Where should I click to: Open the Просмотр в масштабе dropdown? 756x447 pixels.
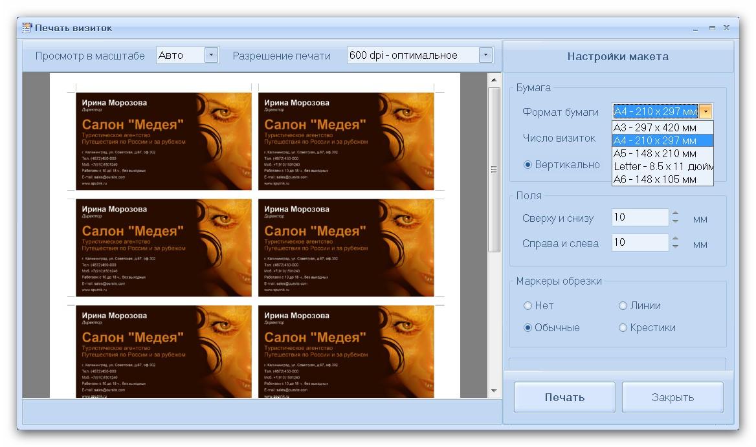[212, 56]
